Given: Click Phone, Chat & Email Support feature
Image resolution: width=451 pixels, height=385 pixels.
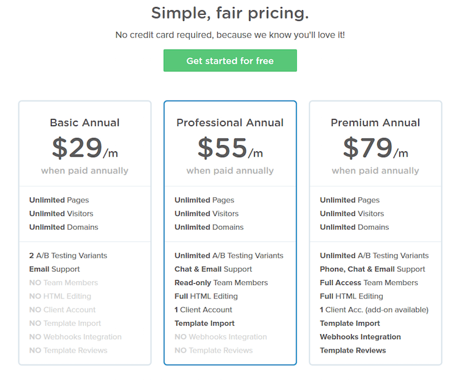Looking at the screenshot, I should [x=373, y=269].
